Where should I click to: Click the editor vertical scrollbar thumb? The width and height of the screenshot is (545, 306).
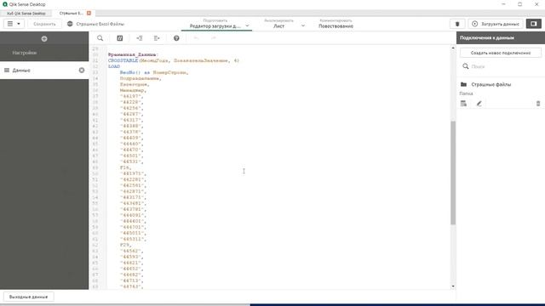click(x=452, y=173)
